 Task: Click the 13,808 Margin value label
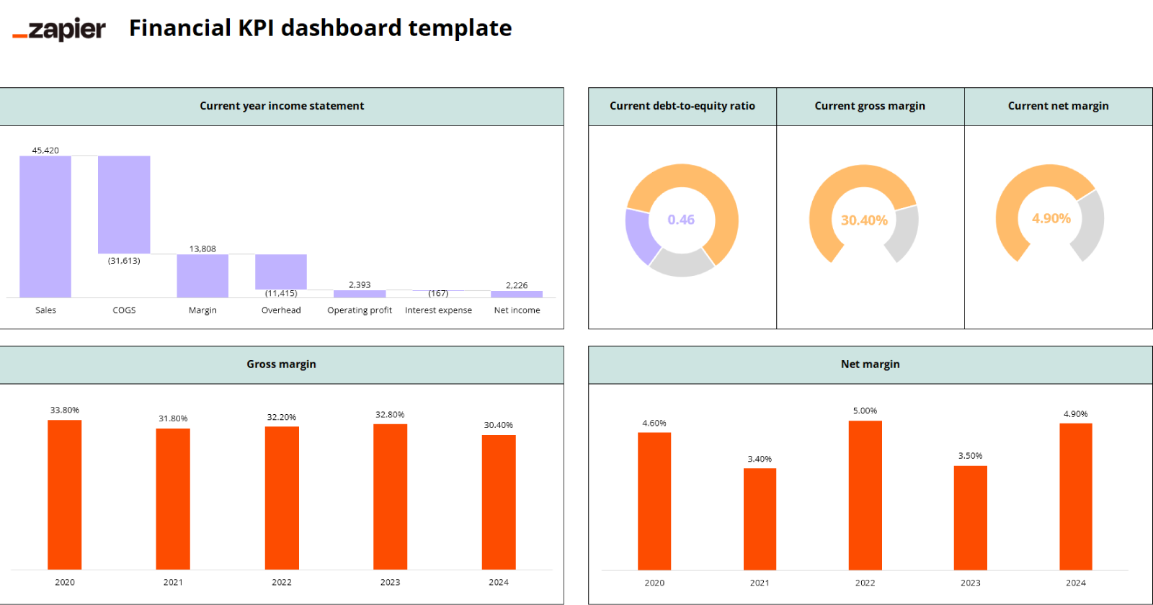point(202,249)
